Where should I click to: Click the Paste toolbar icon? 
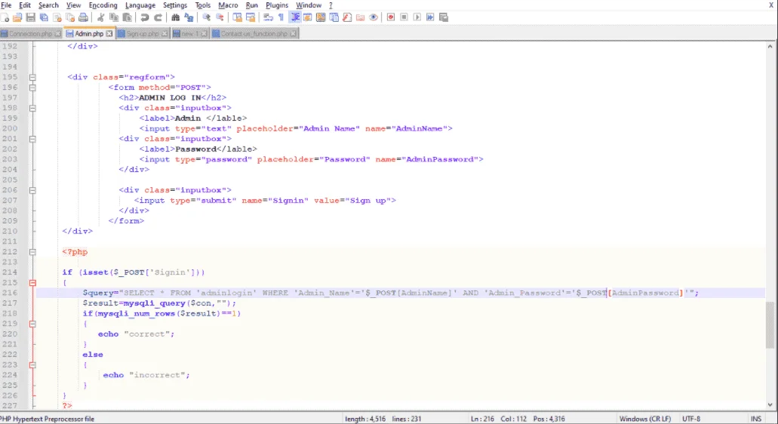128,17
